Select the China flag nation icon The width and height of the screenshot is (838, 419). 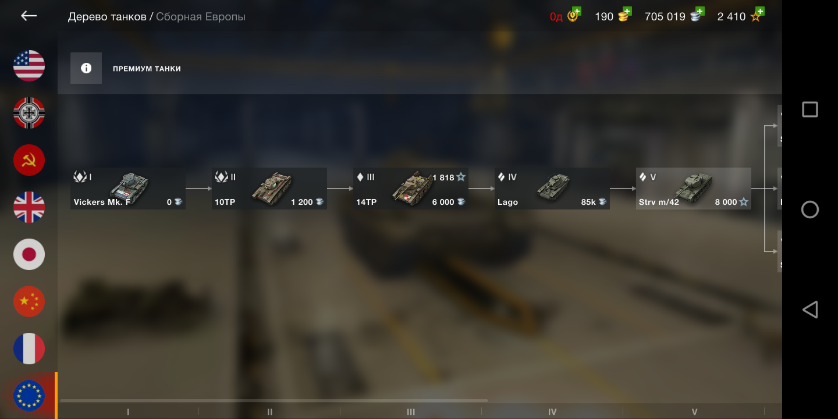29,301
